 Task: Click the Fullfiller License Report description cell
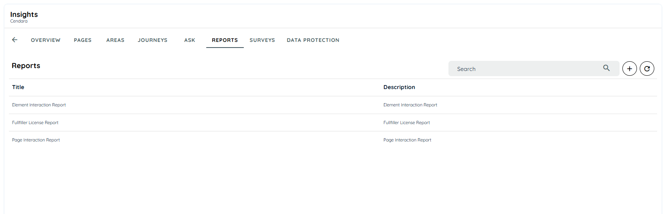406,123
